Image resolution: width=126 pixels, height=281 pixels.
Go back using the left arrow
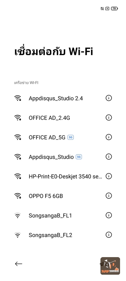19,264
